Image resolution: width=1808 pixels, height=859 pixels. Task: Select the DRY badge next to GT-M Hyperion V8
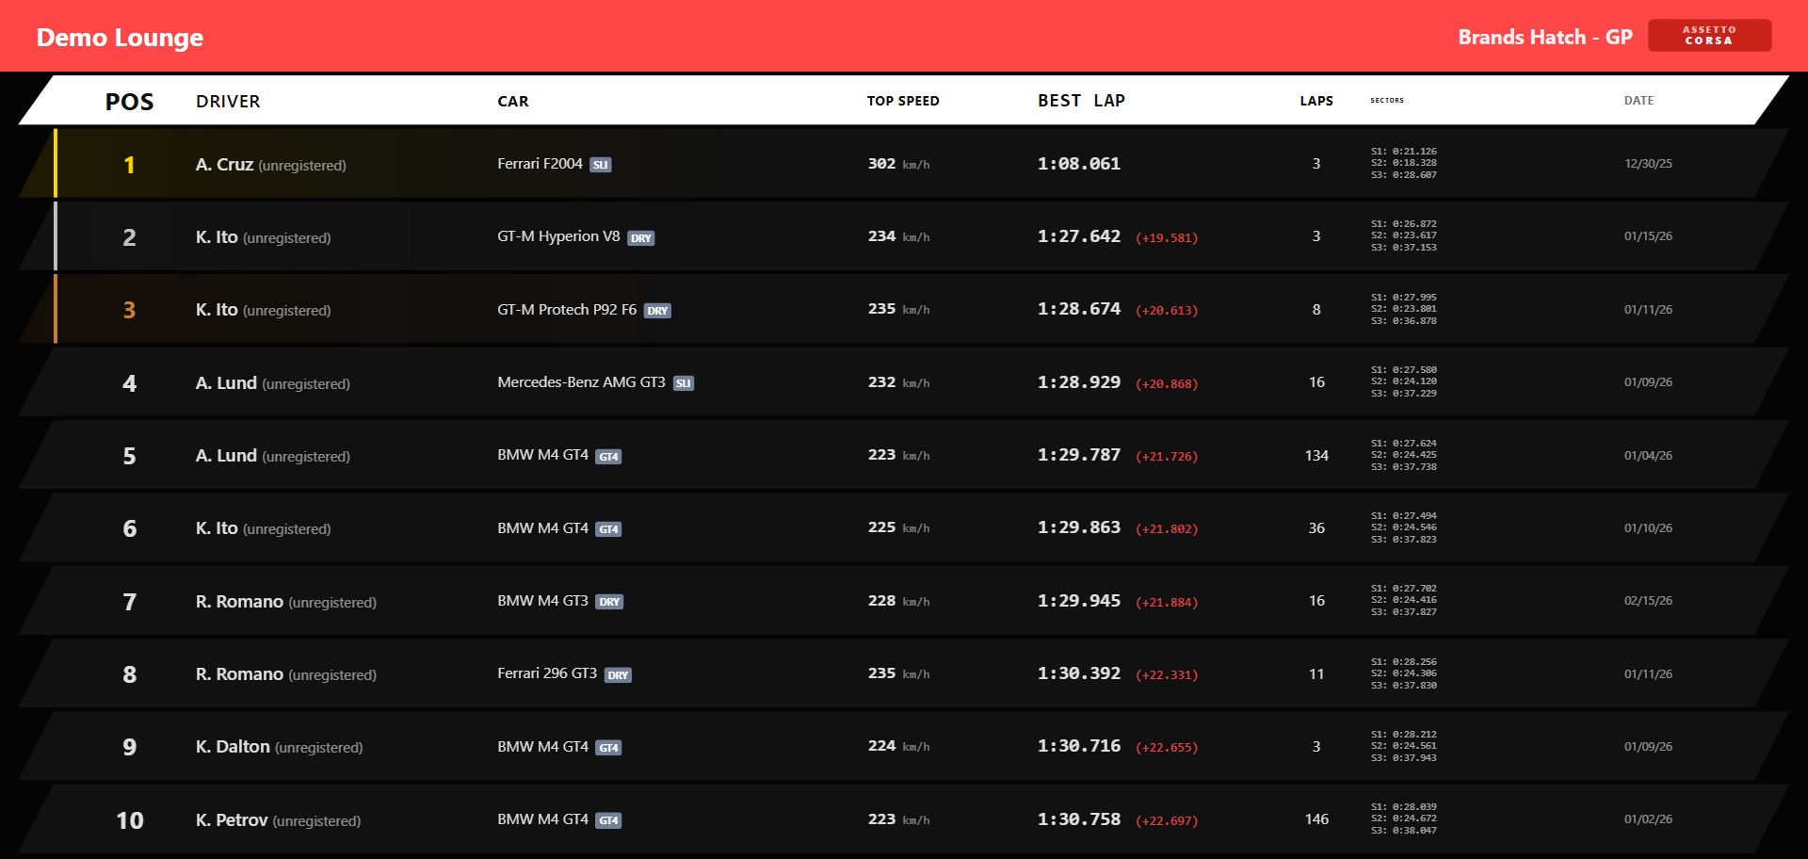[x=641, y=238]
